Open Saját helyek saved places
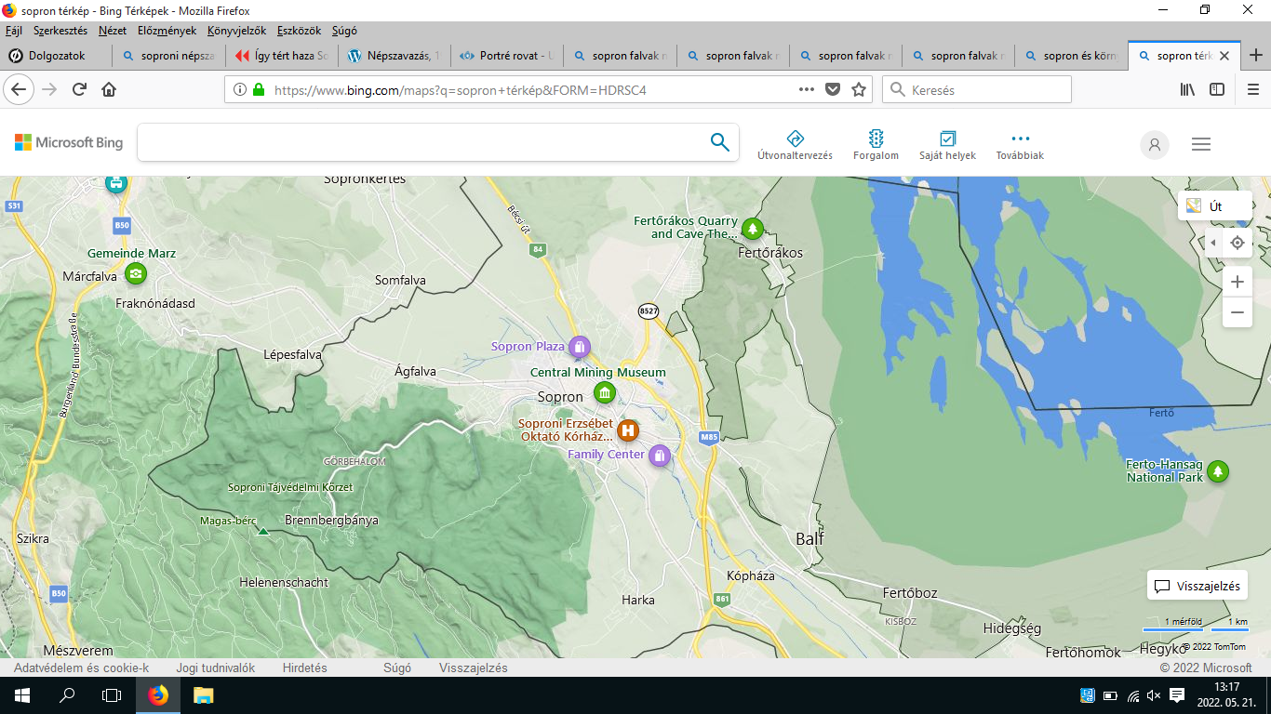Screen dimensions: 1271x714 pyautogui.click(x=947, y=139)
